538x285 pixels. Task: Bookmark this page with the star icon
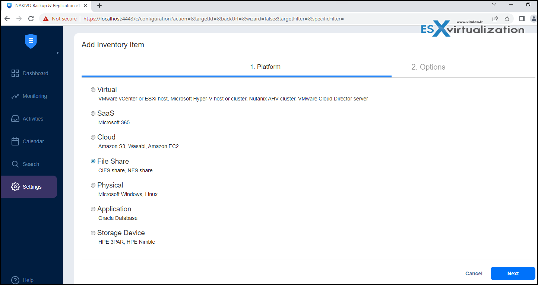507,19
